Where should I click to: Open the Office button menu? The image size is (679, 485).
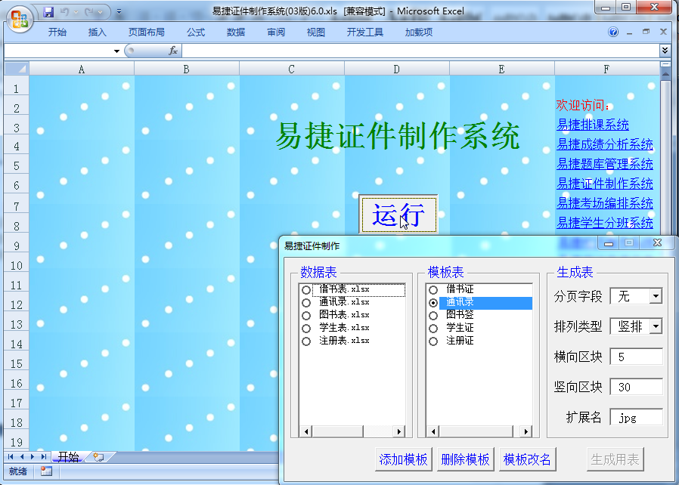coord(20,17)
